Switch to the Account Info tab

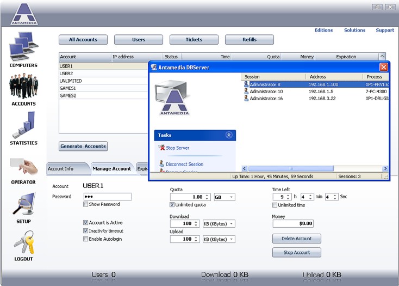pyautogui.click(x=67, y=169)
